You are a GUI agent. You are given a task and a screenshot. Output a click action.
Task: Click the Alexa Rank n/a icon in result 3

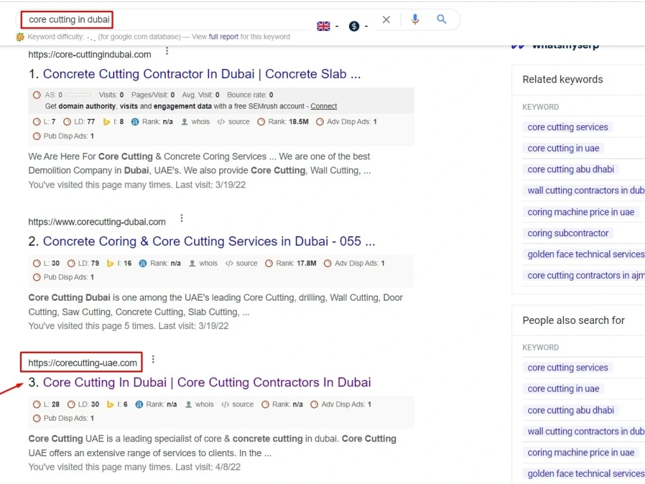[x=139, y=405]
